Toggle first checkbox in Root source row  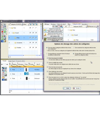click(x=30, y=28)
